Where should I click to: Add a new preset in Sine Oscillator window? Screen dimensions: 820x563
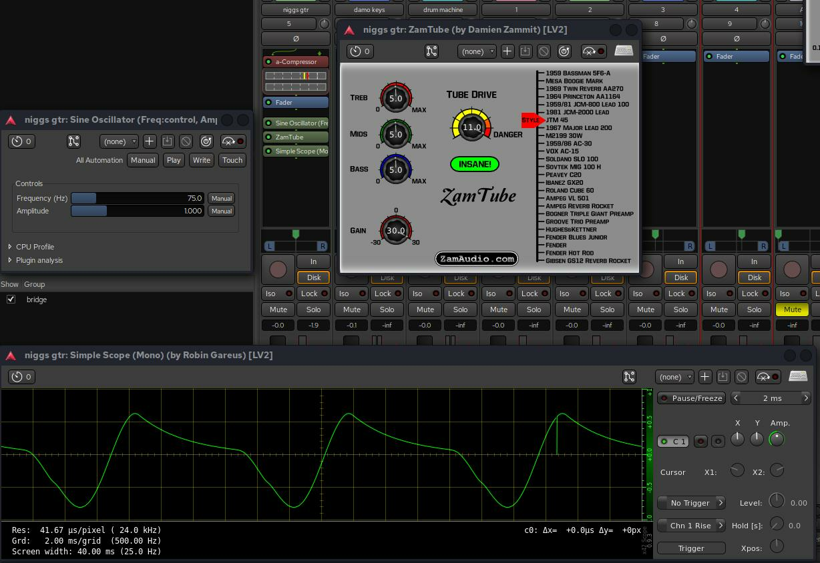click(149, 141)
